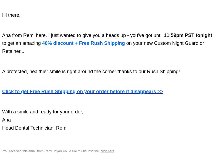Click the 'Custom Night Guard' text
Viewport: 216px width, 162px height.
(x=176, y=43)
